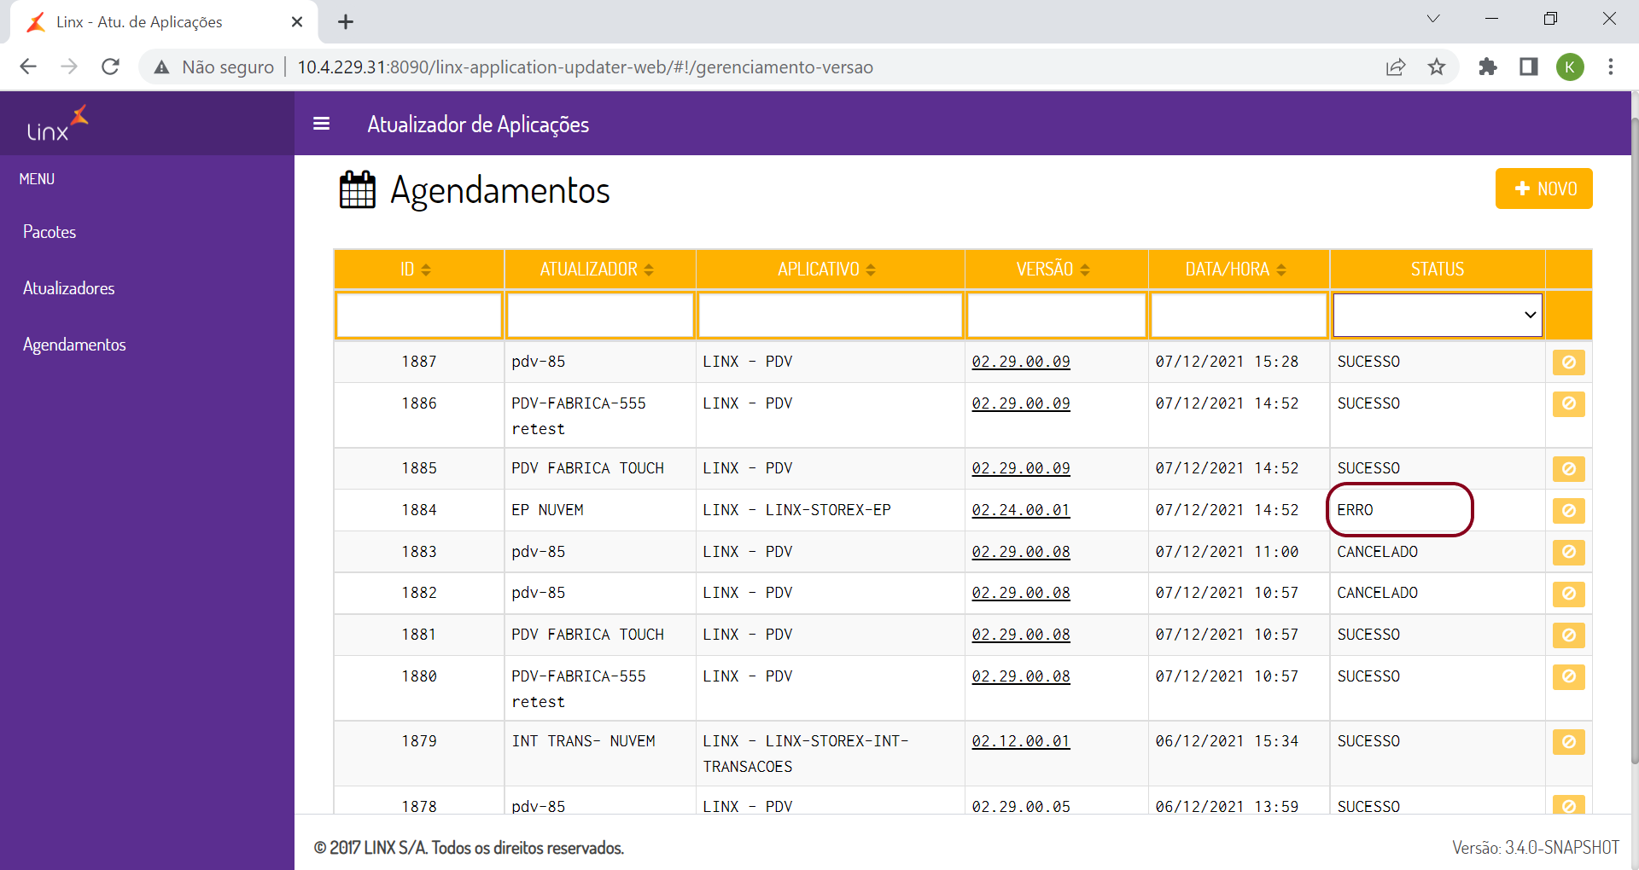Open version link 02.29.00.08 for ID 1883
Viewport: 1639px width, 870px height.
[x=1021, y=552]
